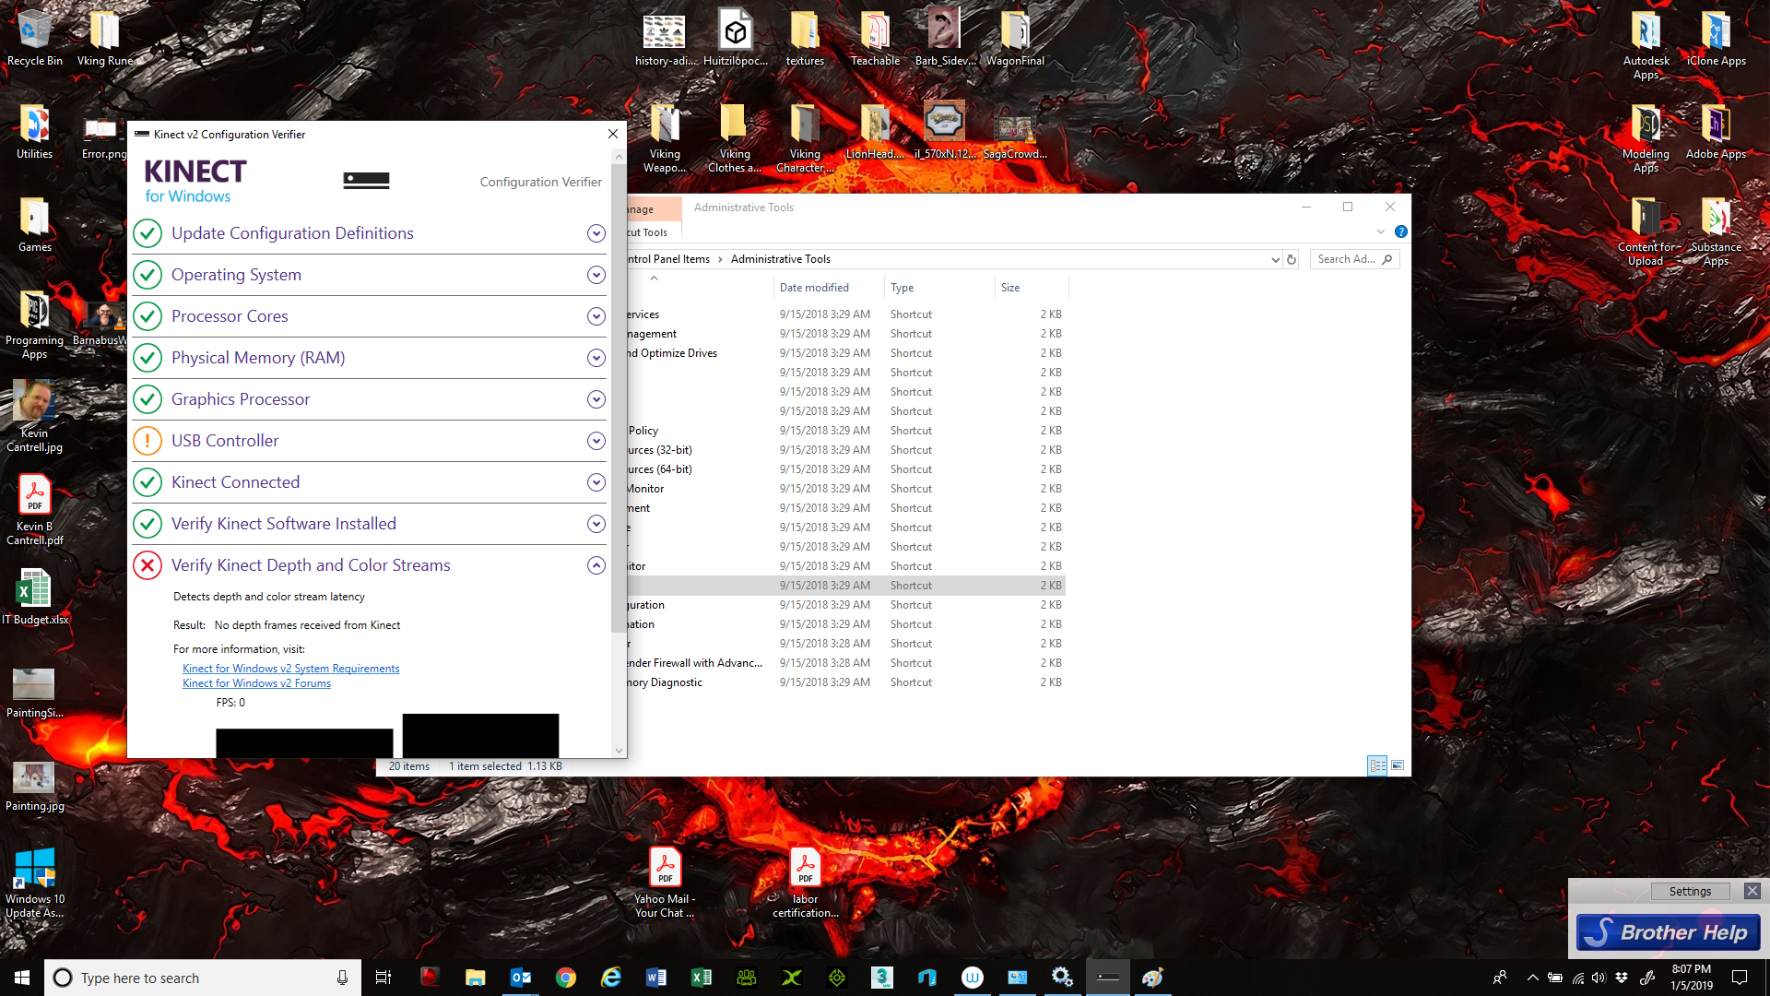Select Windows Defender Firewall with Advanced row
The image size is (1770, 996).
pyautogui.click(x=845, y=663)
